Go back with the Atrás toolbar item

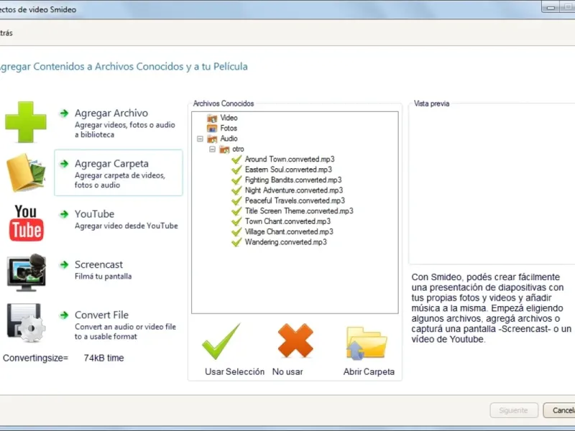tap(6, 33)
